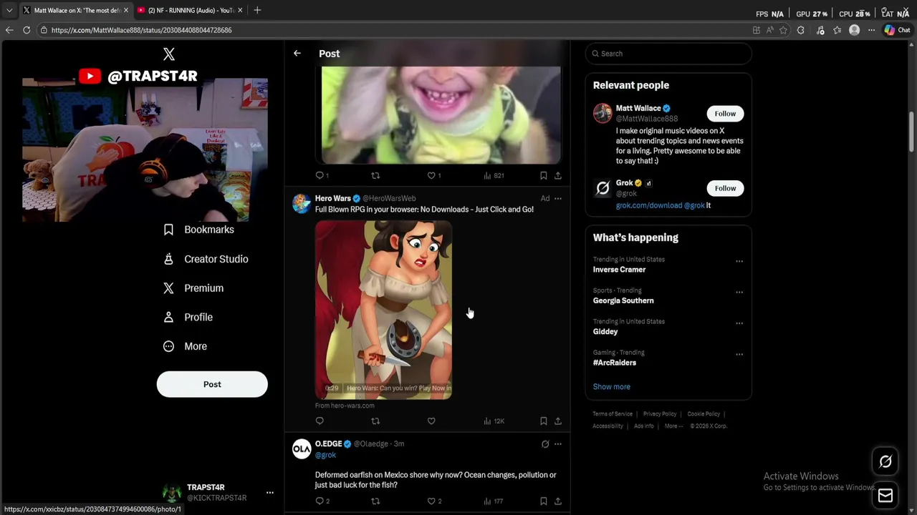Screen dimensions: 917x515
Task: Open Inverse Cramer trend options
Action: tap(739, 261)
